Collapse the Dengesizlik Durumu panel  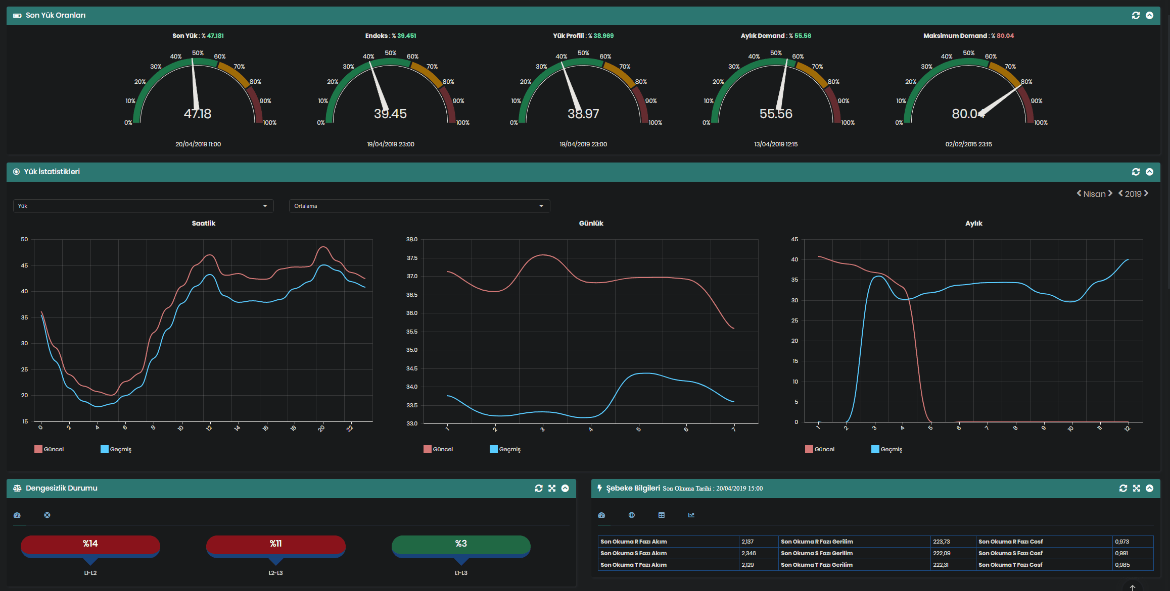(x=566, y=488)
